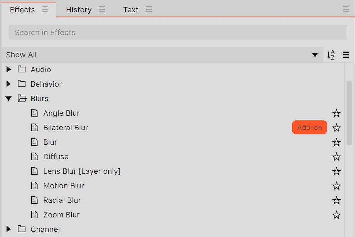Toggle favorite star for Zoom Blur
This screenshot has height=237, width=355.
click(336, 215)
